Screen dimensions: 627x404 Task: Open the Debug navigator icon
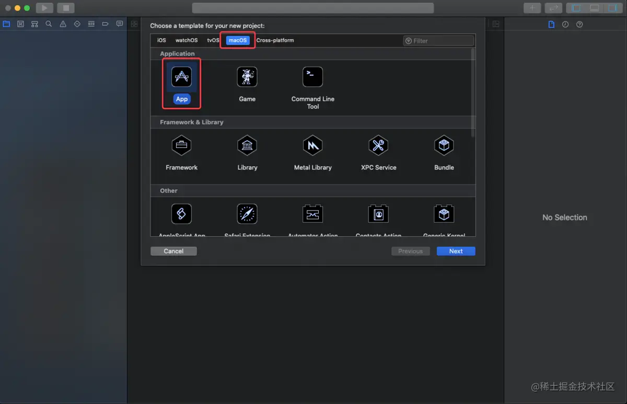click(91, 24)
